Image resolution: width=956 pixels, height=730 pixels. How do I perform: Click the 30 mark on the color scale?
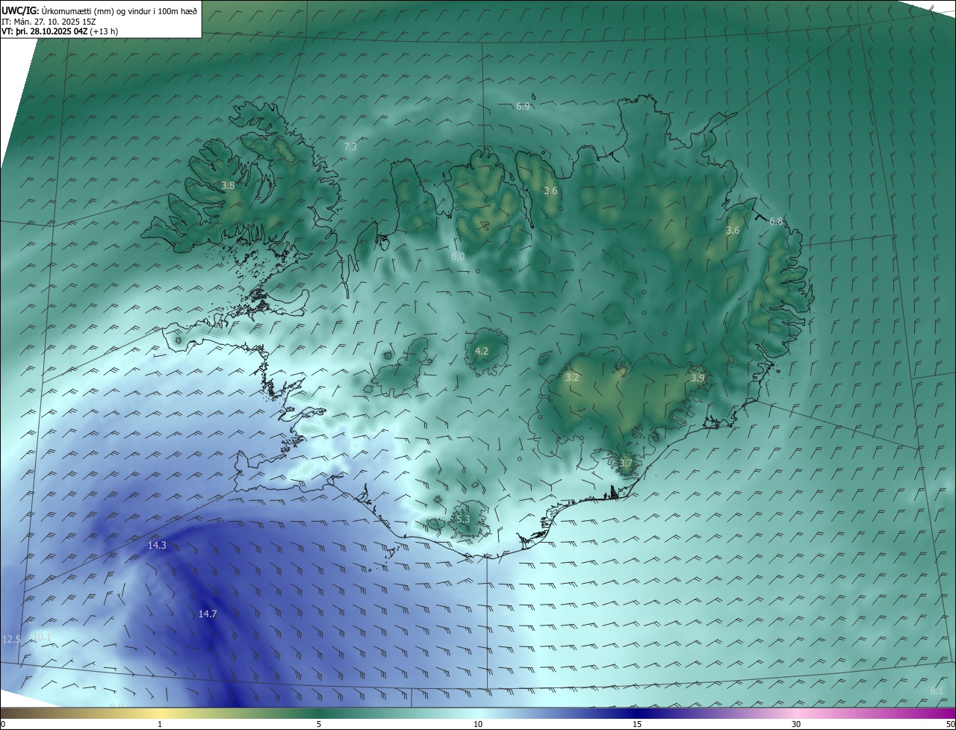point(796,724)
